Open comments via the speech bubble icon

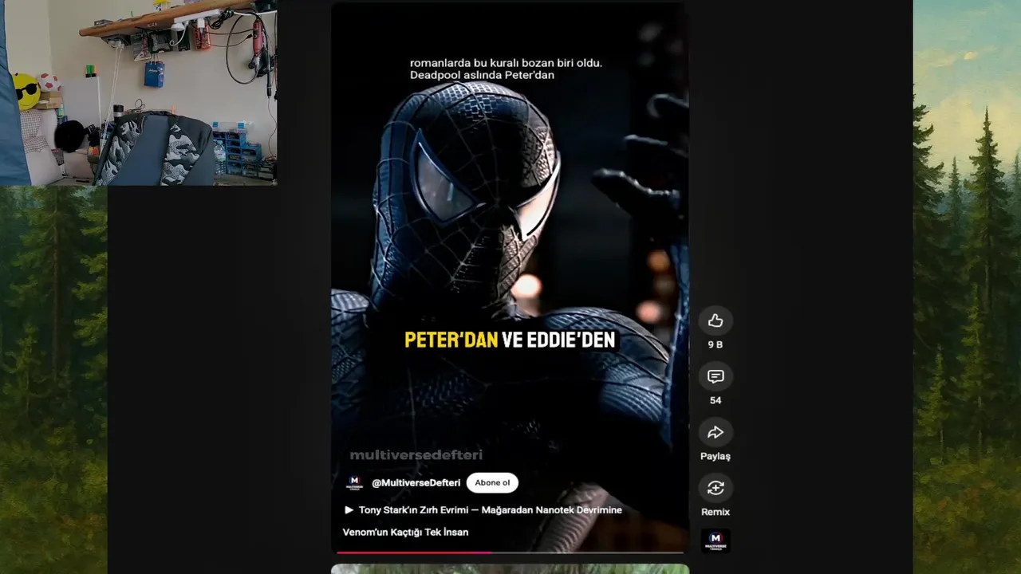click(715, 376)
